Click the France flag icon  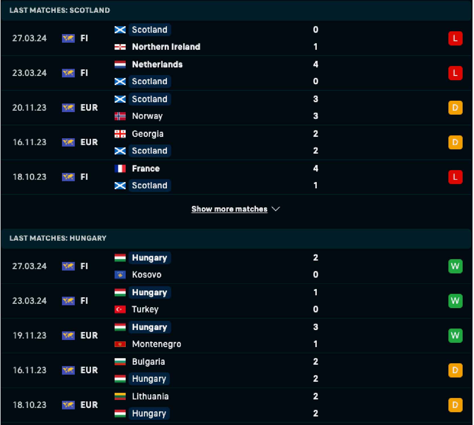tap(120, 169)
